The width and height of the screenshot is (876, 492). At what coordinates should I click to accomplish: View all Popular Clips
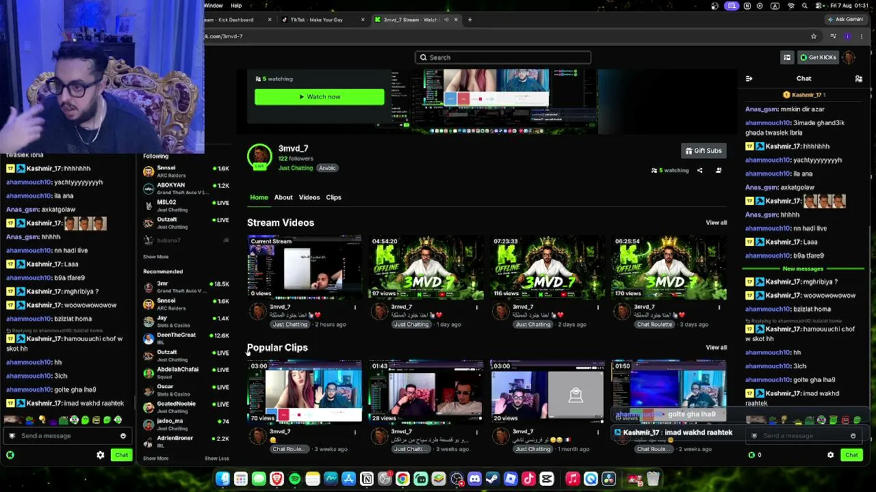(x=717, y=348)
